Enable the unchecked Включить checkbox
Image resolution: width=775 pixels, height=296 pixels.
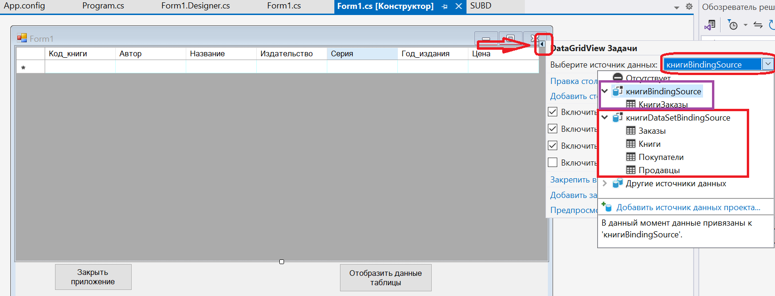[x=553, y=163]
